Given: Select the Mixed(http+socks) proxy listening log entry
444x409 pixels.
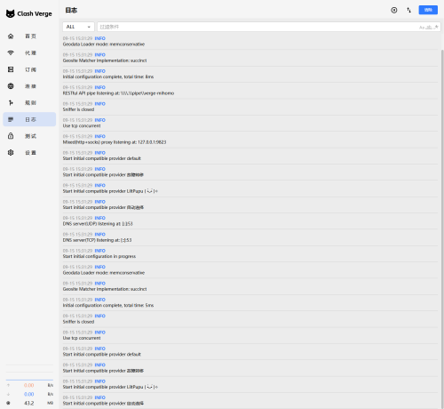Looking at the screenshot, I should pyautogui.click(x=250, y=140).
